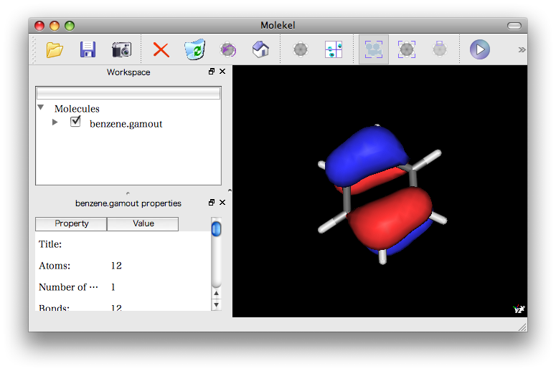Take a snapshot with the camera icon
The width and height of the screenshot is (556, 371).
pyautogui.click(x=122, y=49)
